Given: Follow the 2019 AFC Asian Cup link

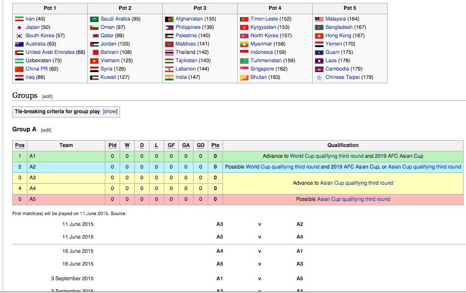Looking at the screenshot, I should [x=399, y=156].
